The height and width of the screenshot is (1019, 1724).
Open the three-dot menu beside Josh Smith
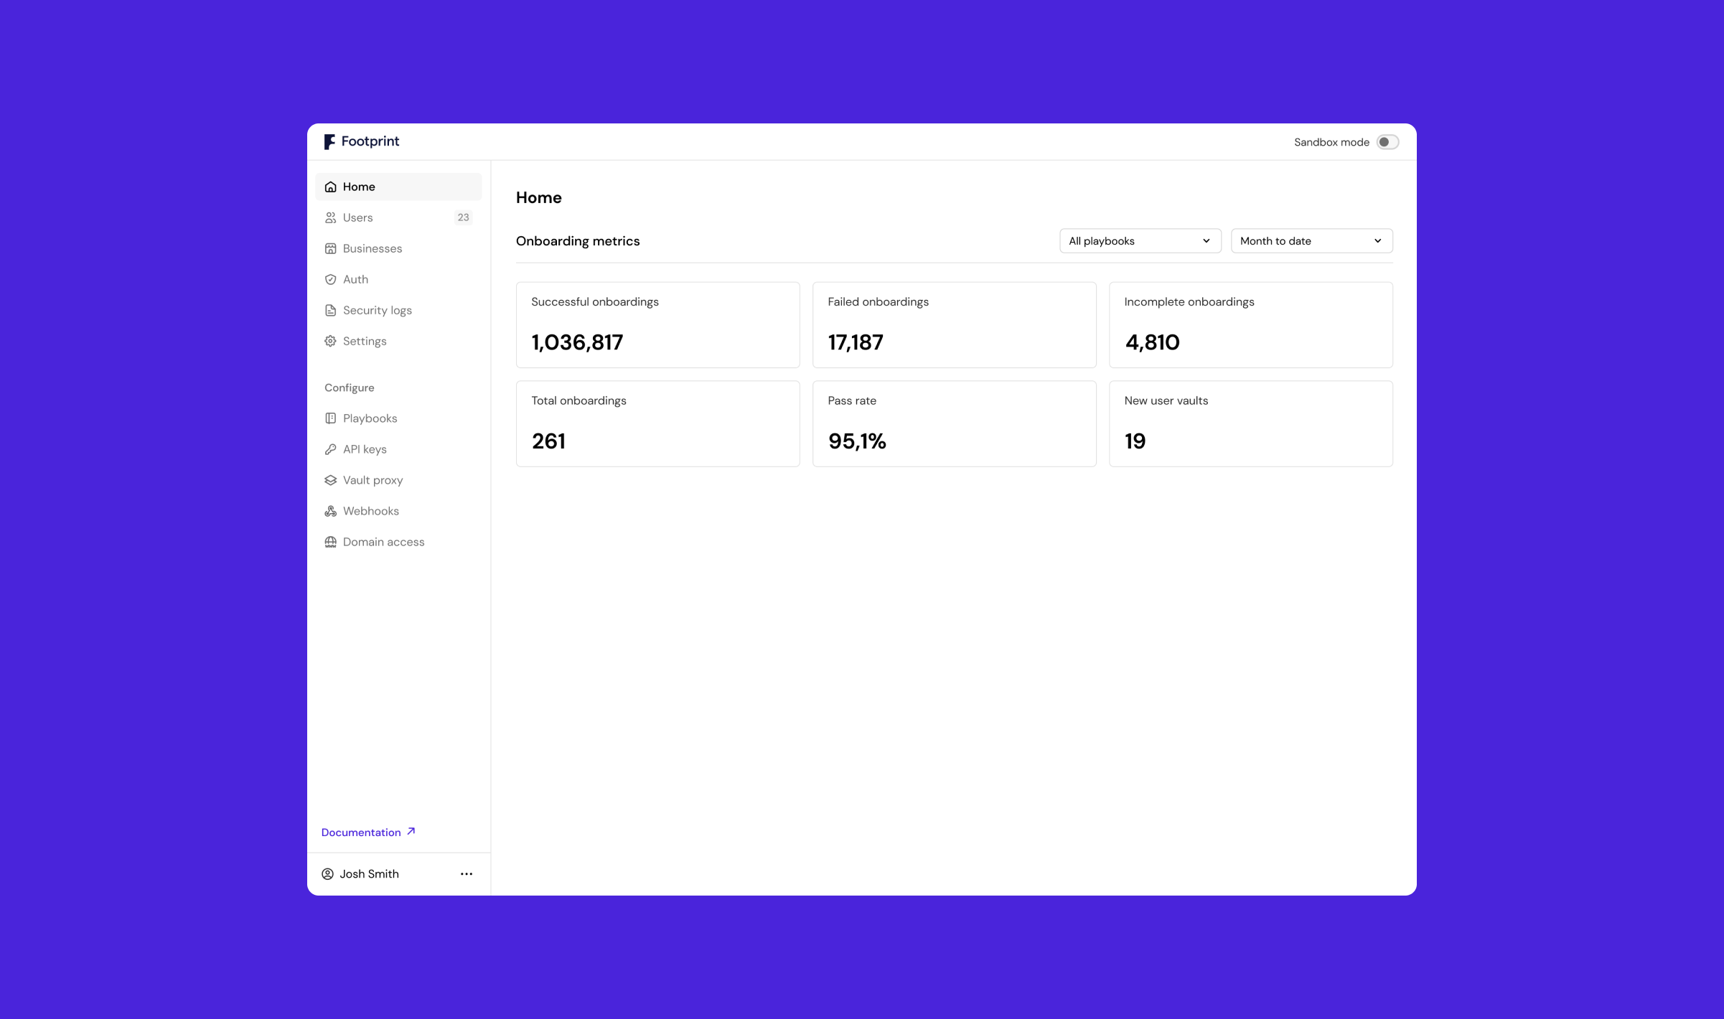[467, 874]
